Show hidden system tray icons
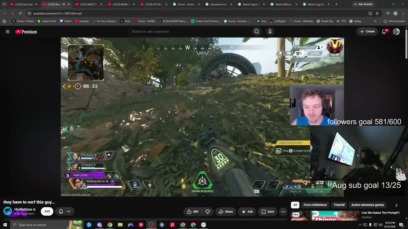 (x=360, y=225)
